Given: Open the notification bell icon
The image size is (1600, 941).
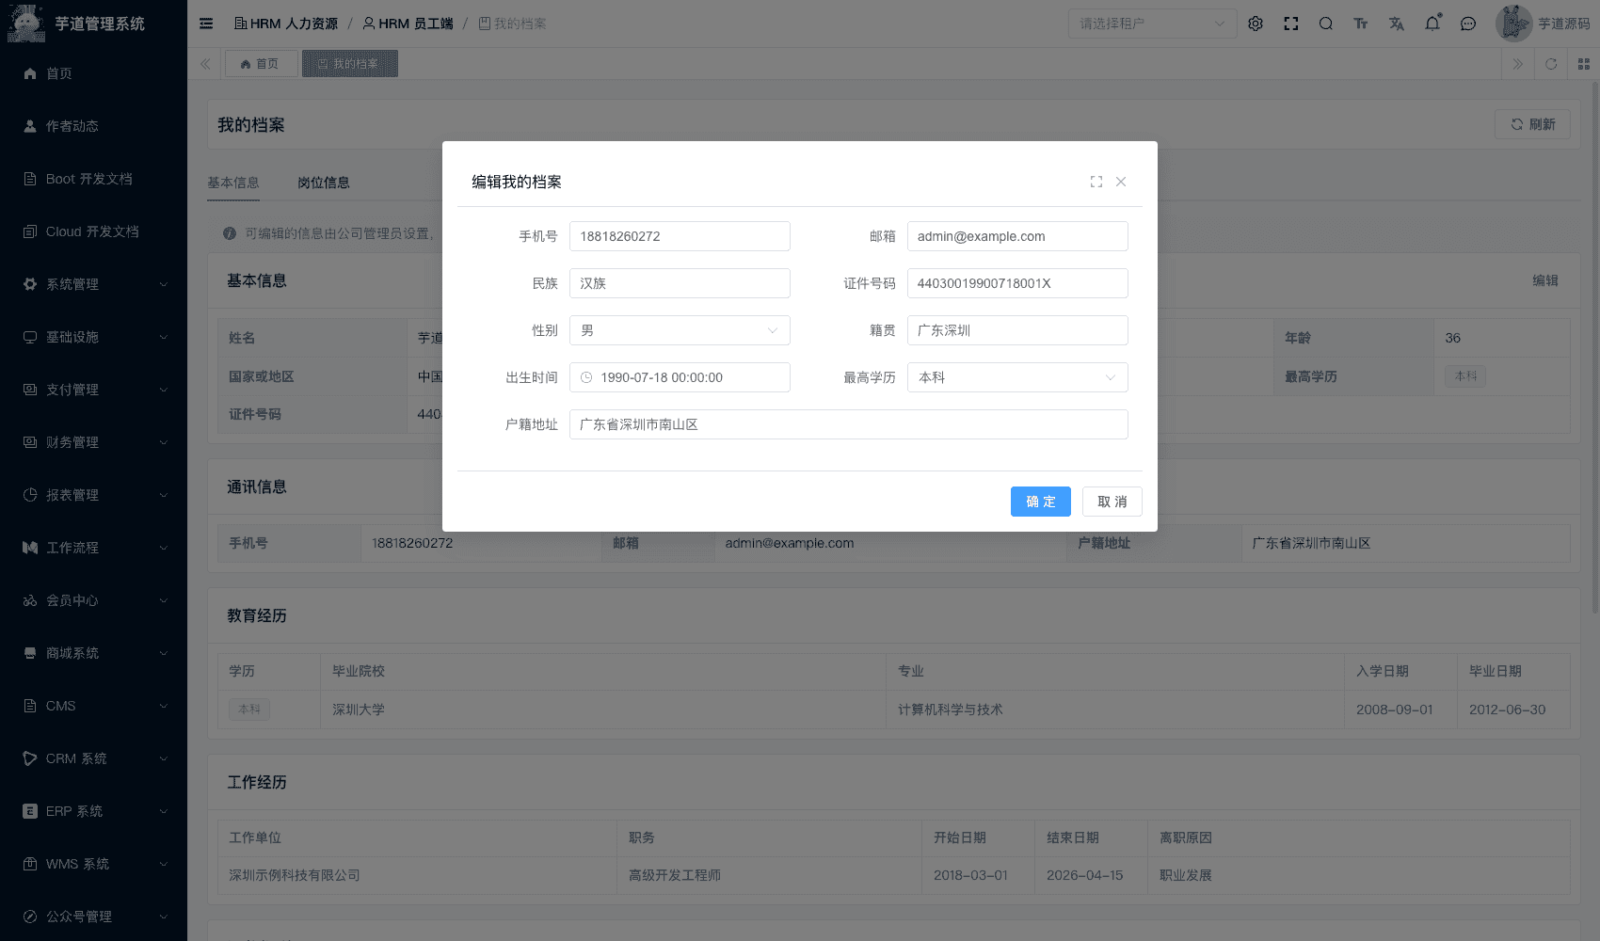Looking at the screenshot, I should [1432, 24].
